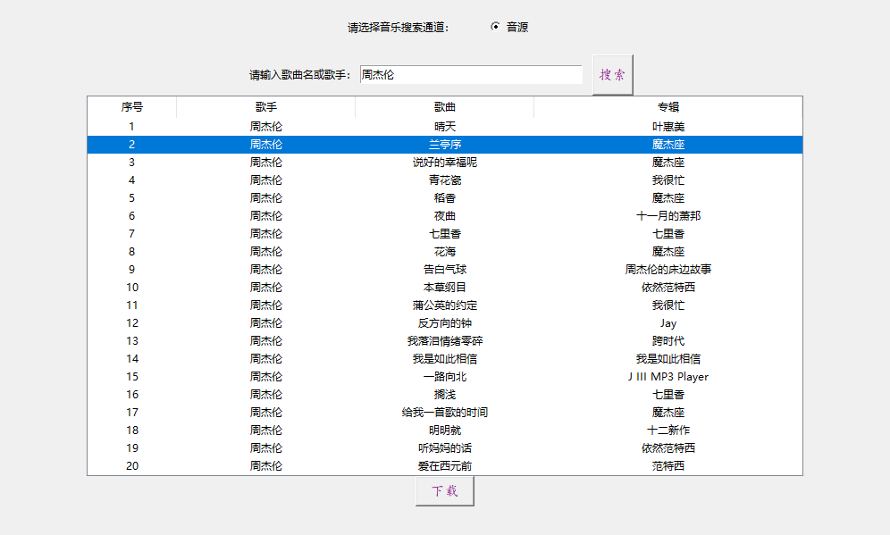This screenshot has width=890, height=535.
Task: Click the 专辑 column header
Action: [668, 105]
